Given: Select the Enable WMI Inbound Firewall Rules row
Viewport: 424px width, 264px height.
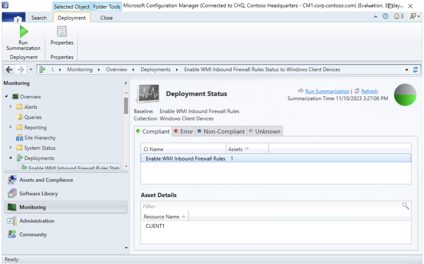Looking at the screenshot, I should pyautogui.click(x=276, y=159).
